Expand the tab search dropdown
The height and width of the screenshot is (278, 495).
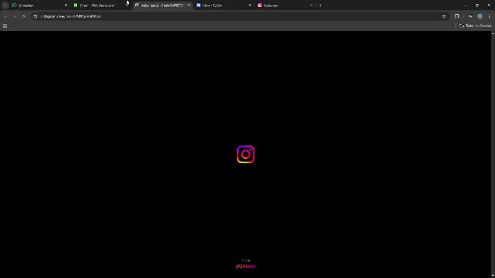point(5,5)
